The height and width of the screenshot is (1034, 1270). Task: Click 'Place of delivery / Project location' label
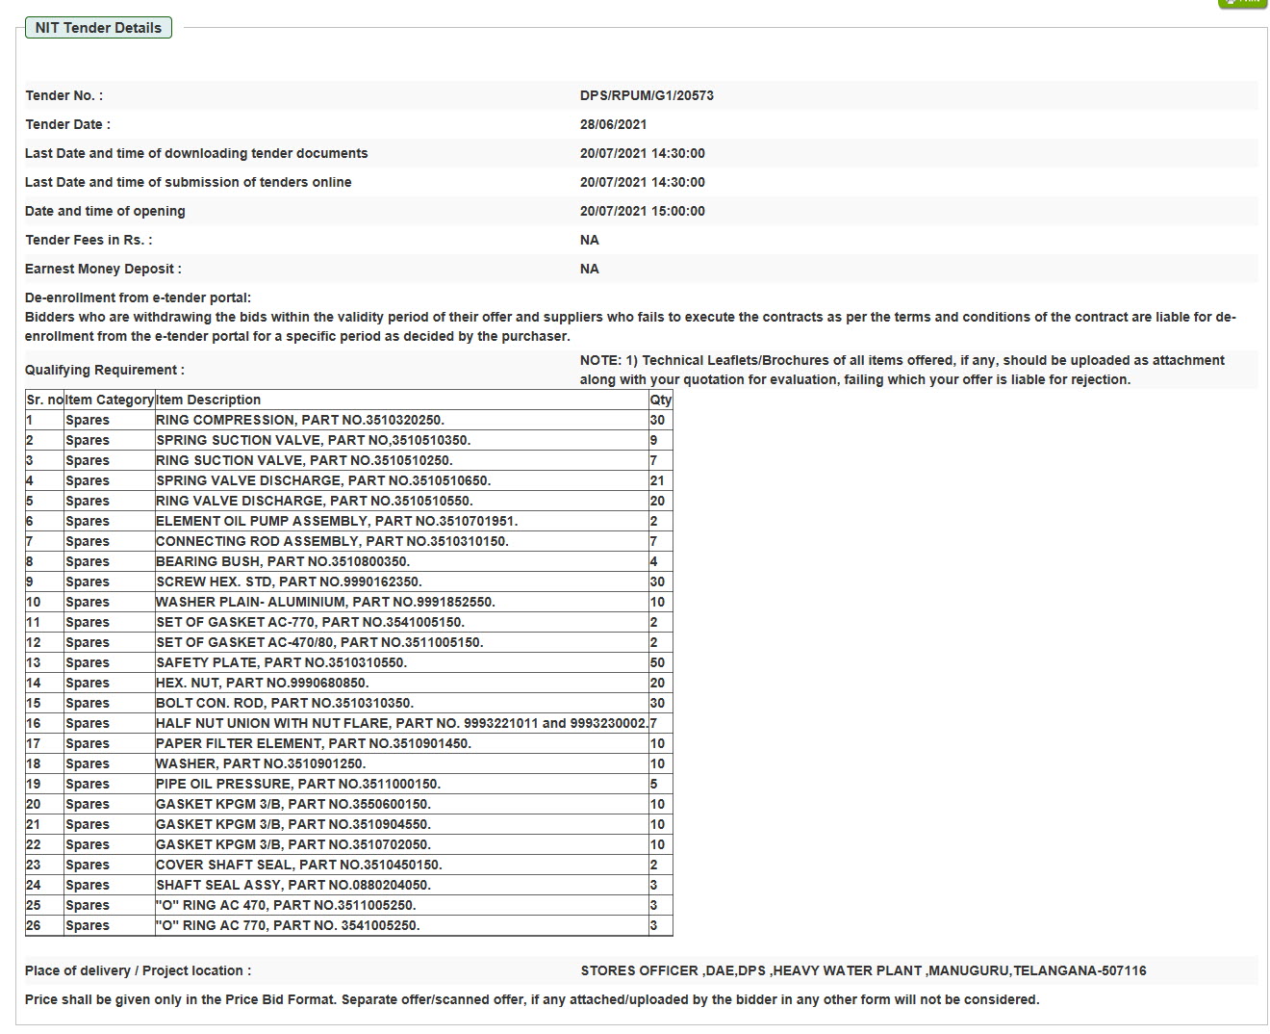point(138,970)
